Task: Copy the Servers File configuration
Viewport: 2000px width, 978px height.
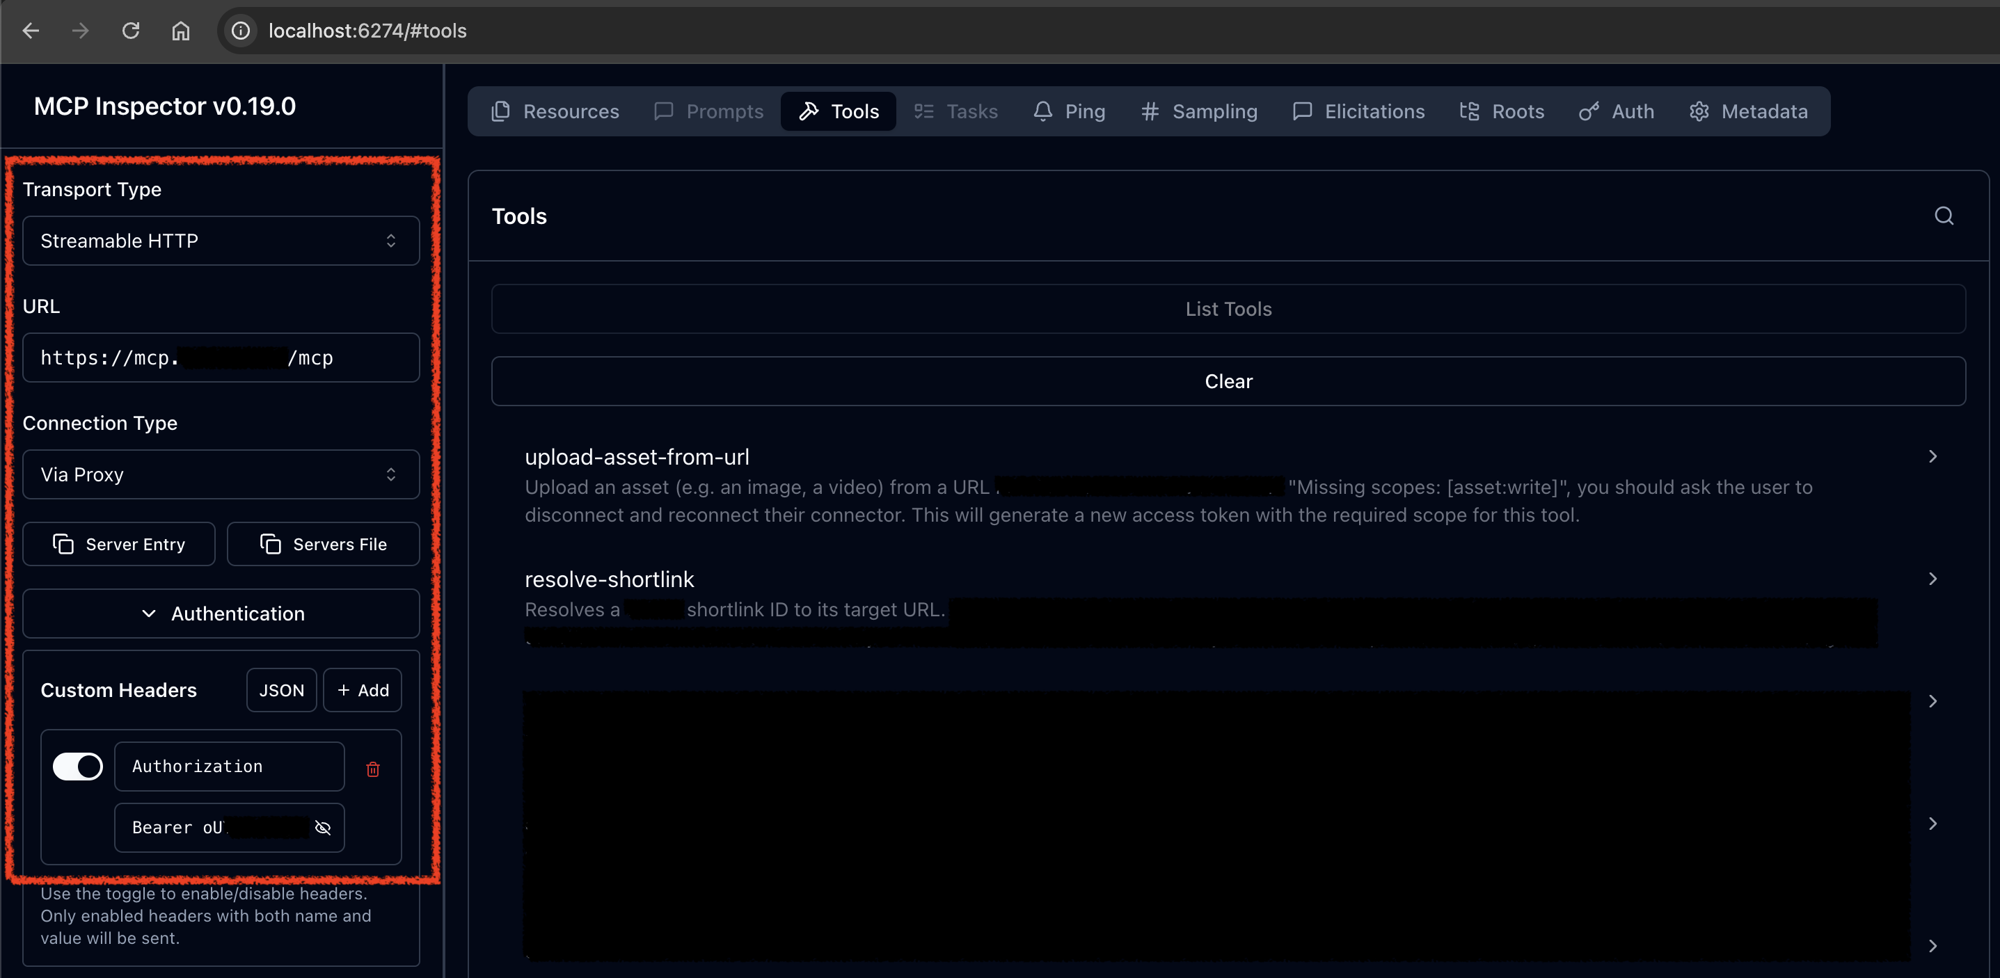Action: pyautogui.click(x=323, y=544)
